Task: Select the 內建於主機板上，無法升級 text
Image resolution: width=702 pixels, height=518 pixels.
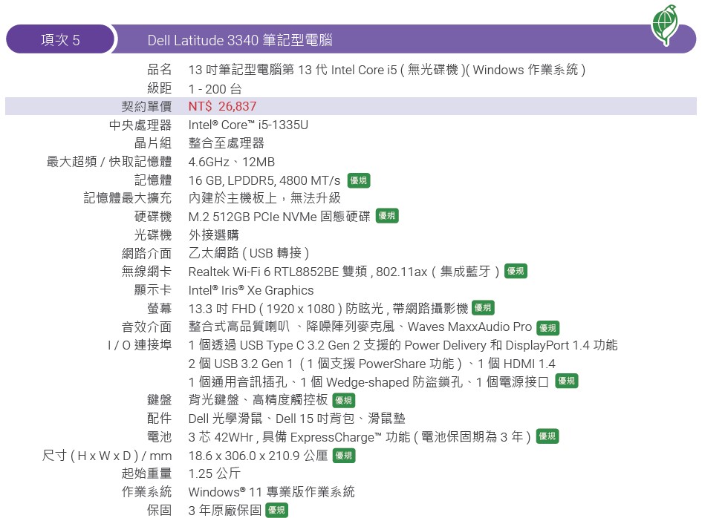Action: click(264, 197)
